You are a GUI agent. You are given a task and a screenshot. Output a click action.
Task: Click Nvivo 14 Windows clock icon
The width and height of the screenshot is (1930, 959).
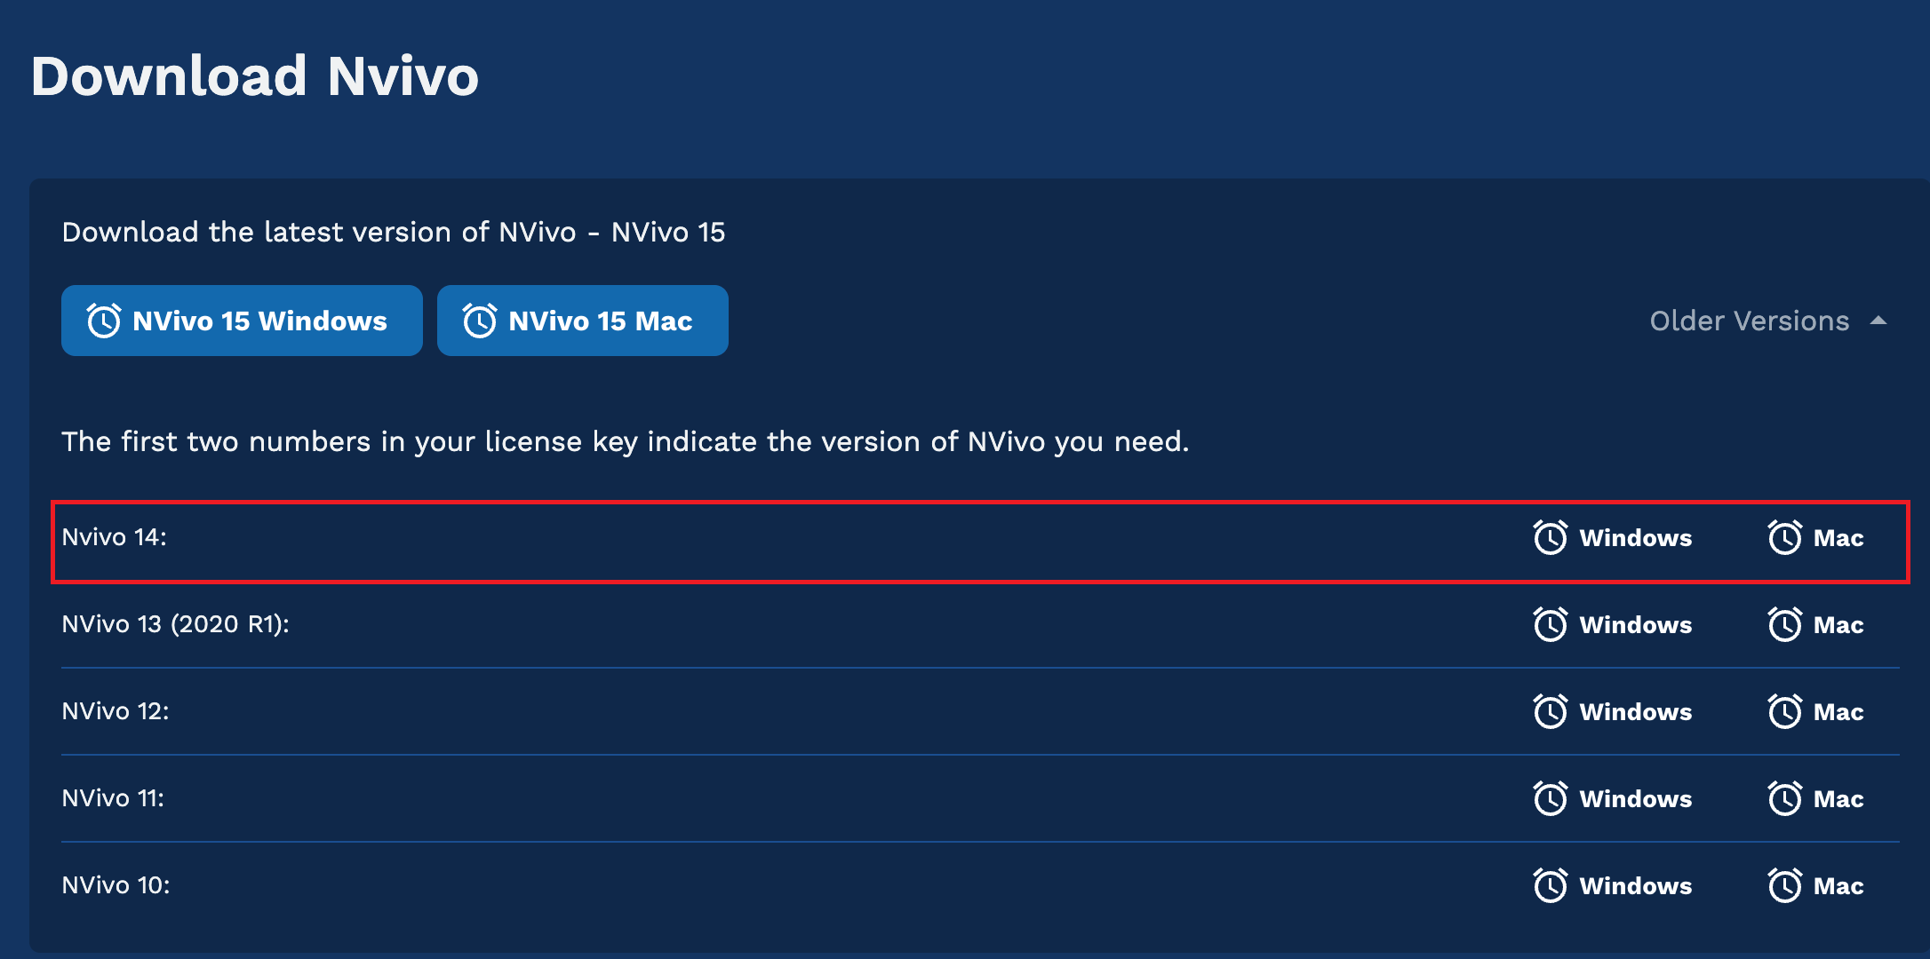[1551, 537]
